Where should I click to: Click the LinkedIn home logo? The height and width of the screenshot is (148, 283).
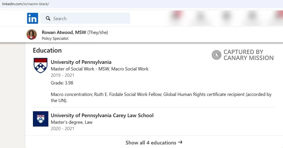33,18
